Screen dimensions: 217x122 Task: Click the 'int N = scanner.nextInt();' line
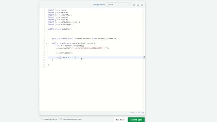(x=70, y=46)
